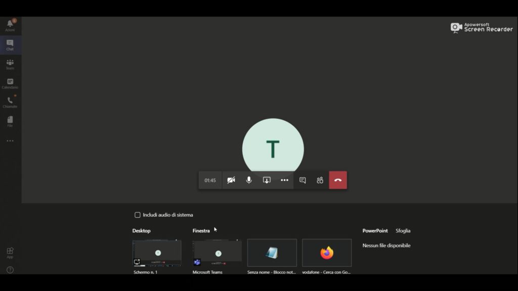This screenshot has width=518, height=291.
Task: Open Chiamate calls in the sidebar
Action: (x=10, y=102)
